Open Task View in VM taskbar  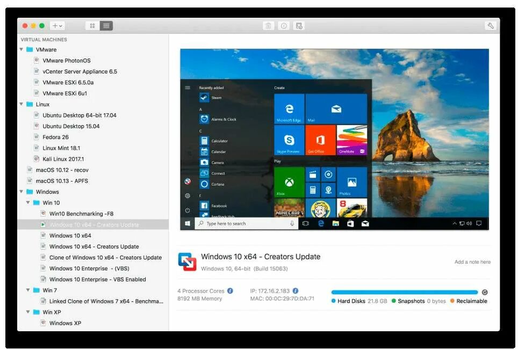pos(306,223)
